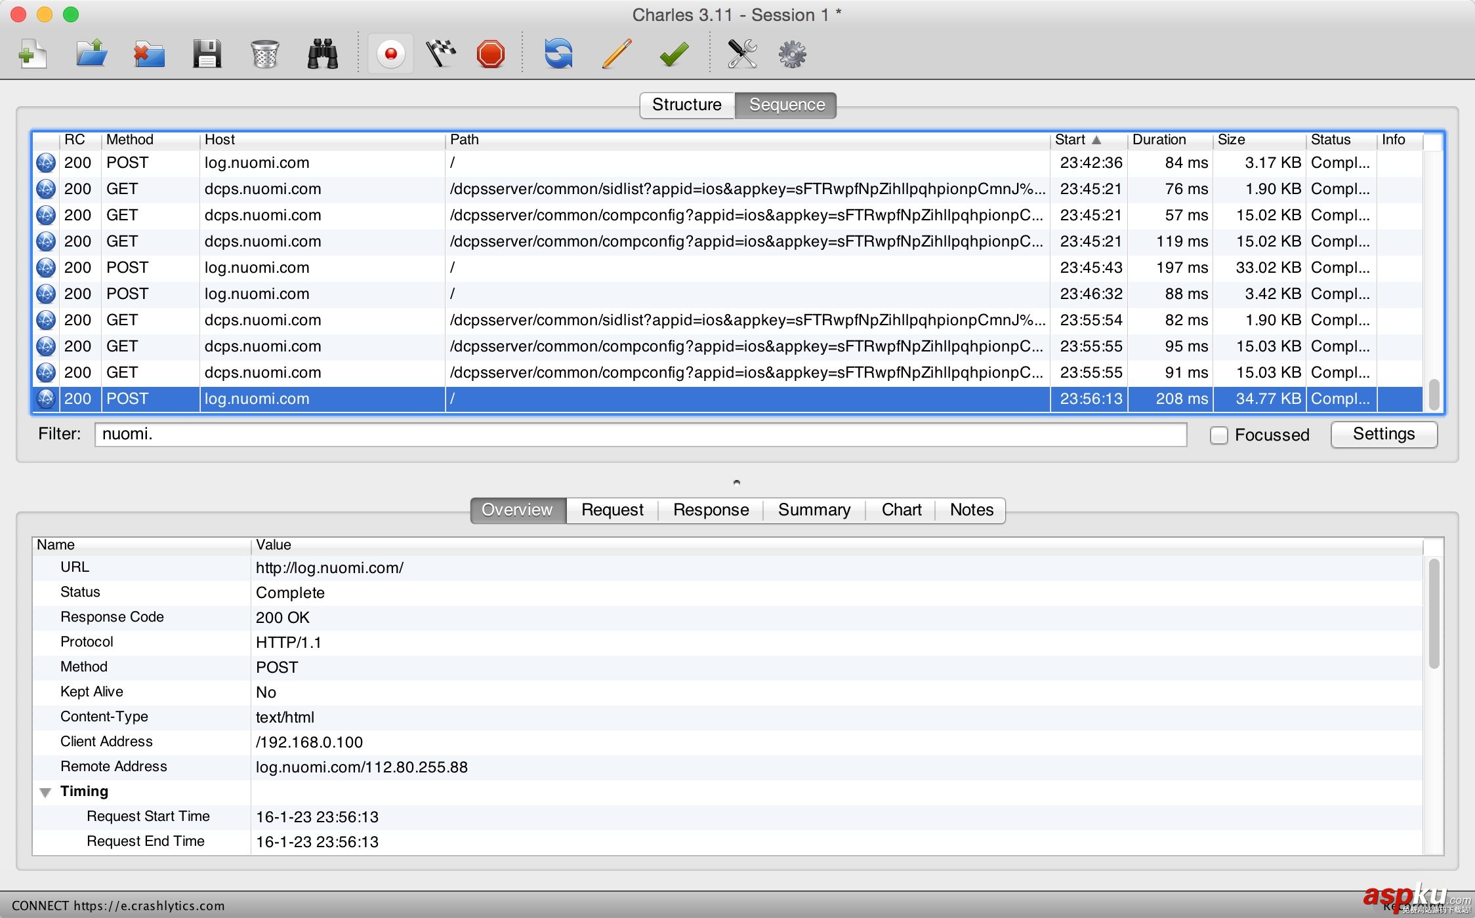Viewport: 1475px width, 918px height.
Task: Click the Save session floppy icon
Action: coord(207,54)
